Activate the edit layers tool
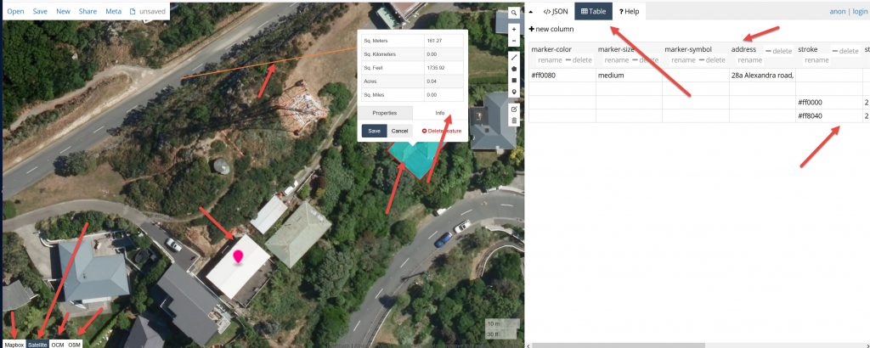Image resolution: width=870 pixels, height=348 pixels. click(514, 109)
